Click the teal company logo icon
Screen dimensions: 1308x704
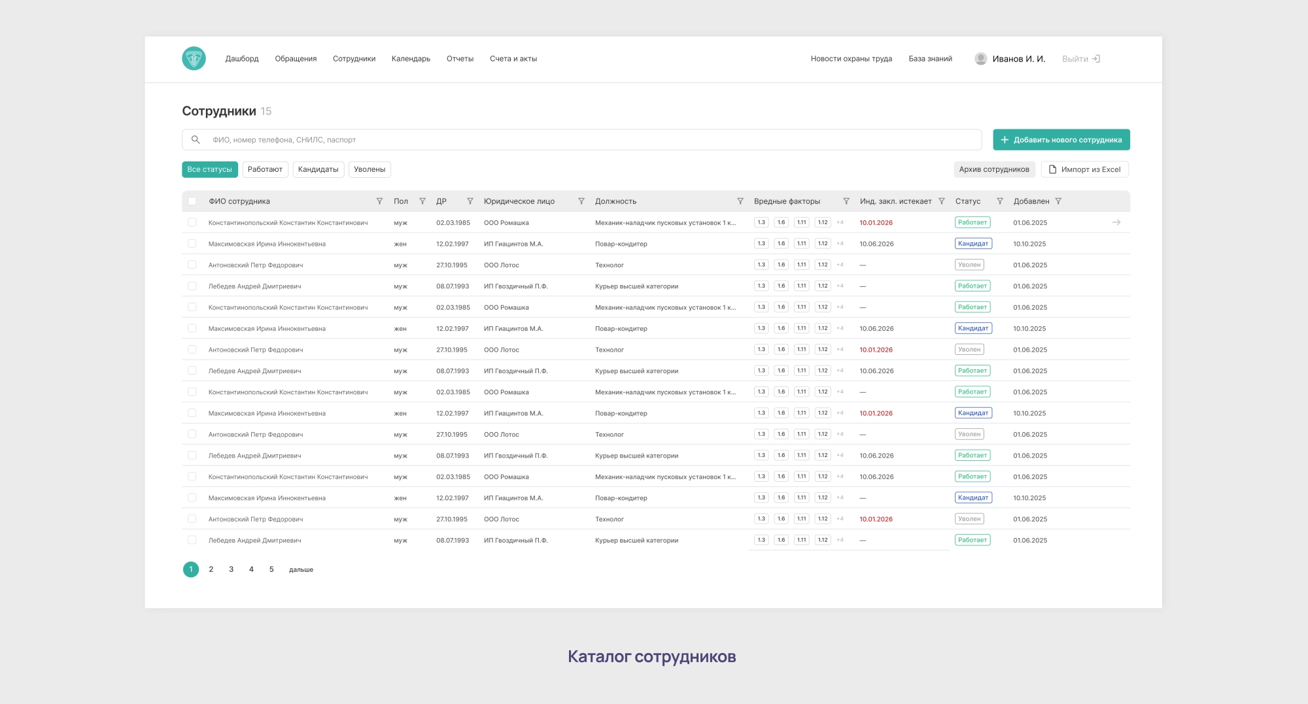194,59
